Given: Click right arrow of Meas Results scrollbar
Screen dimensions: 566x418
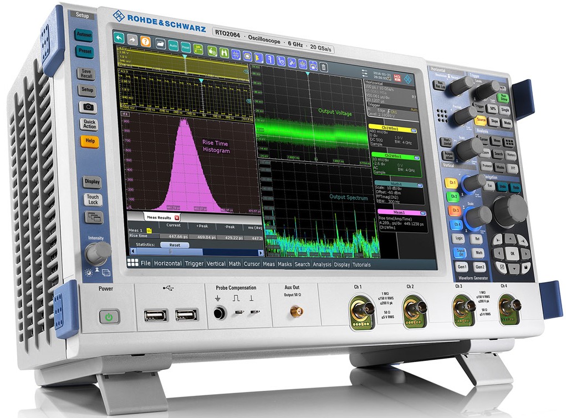Looking at the screenshot, I should pyautogui.click(x=261, y=253).
